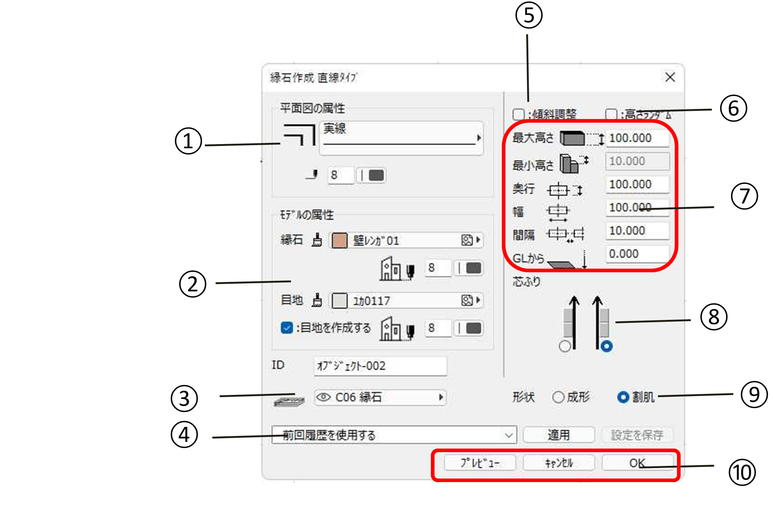773x505 pixels.
Task: Click the floor plan line-type corner icon
Action: pyautogui.click(x=299, y=135)
